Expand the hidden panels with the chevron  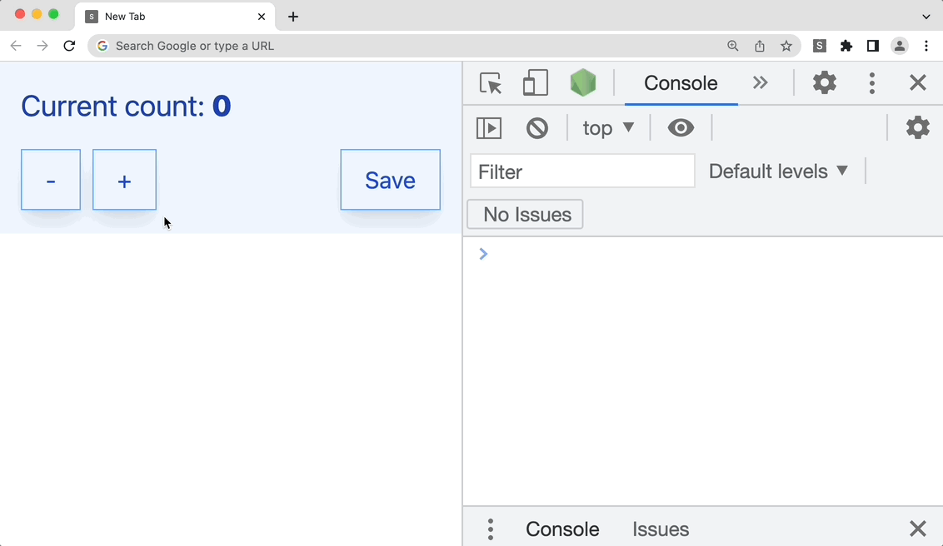point(760,82)
